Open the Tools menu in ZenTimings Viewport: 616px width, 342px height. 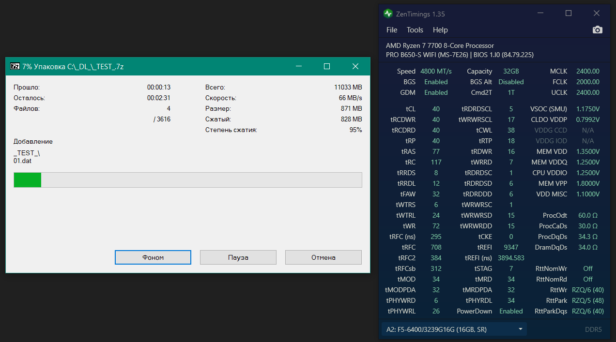coord(415,30)
